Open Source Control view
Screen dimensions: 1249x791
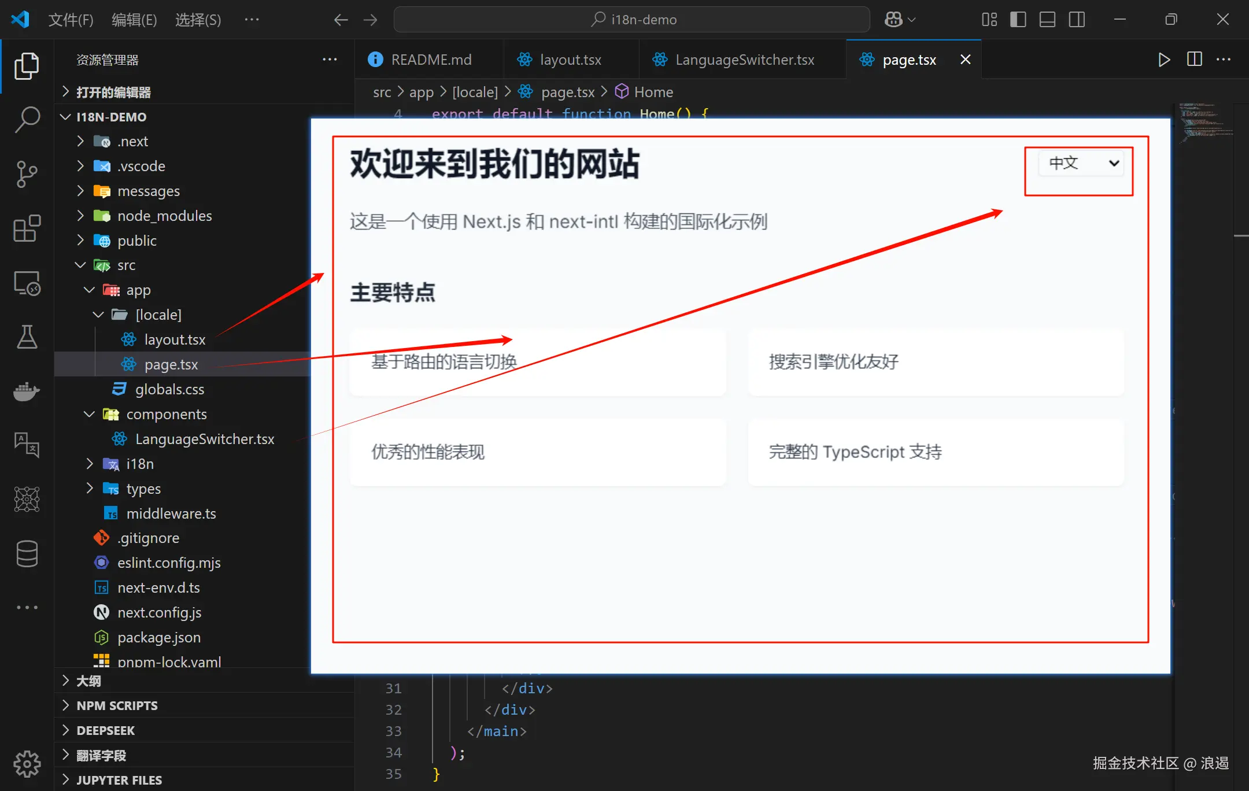[27, 174]
